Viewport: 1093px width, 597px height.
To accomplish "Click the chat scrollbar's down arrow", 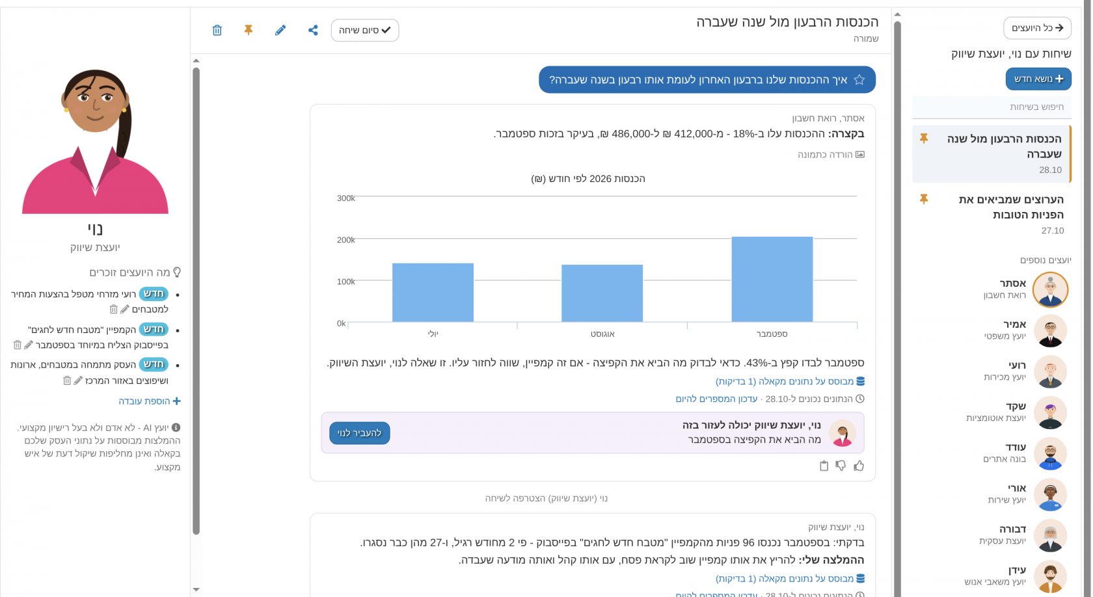I will point(196,590).
